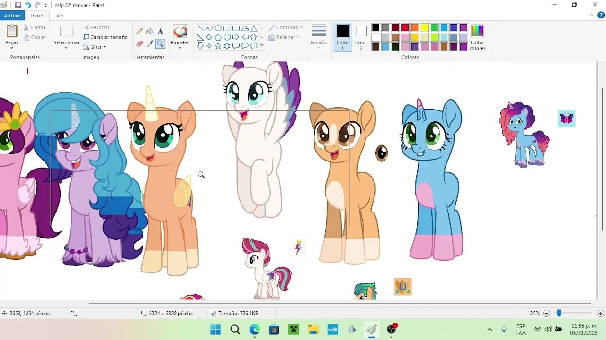
Task: Open Windows Start menu
Action: (x=215, y=330)
